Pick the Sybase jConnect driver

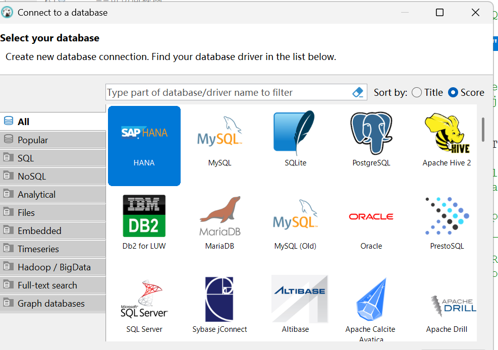pos(220,306)
